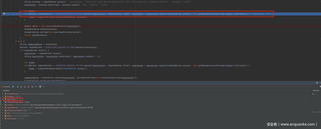Click the Step Out debugger icon
Image resolution: width=321 pixels, height=129 pixels.
click(x=28, y=87)
